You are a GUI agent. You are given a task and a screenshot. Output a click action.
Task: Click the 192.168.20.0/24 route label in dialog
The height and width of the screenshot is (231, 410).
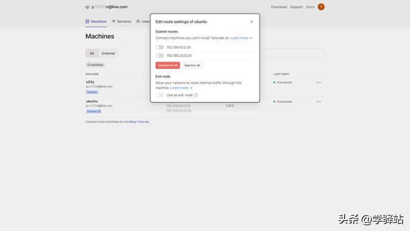point(179,55)
